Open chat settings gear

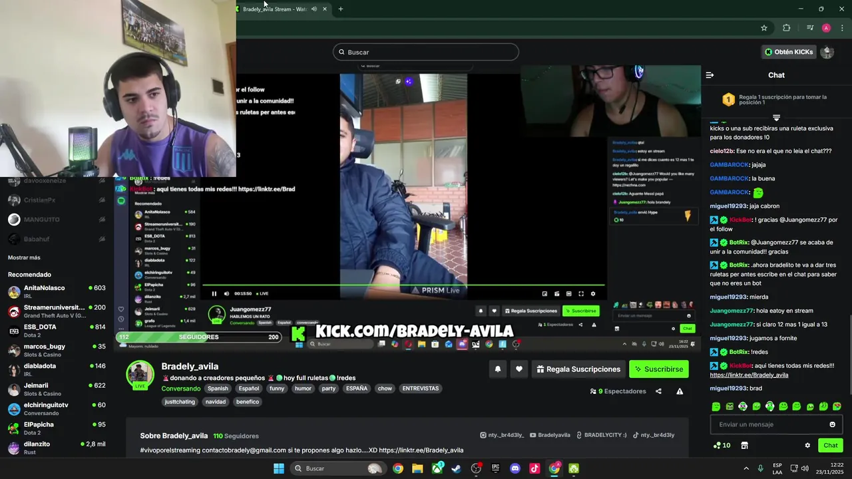807,446
